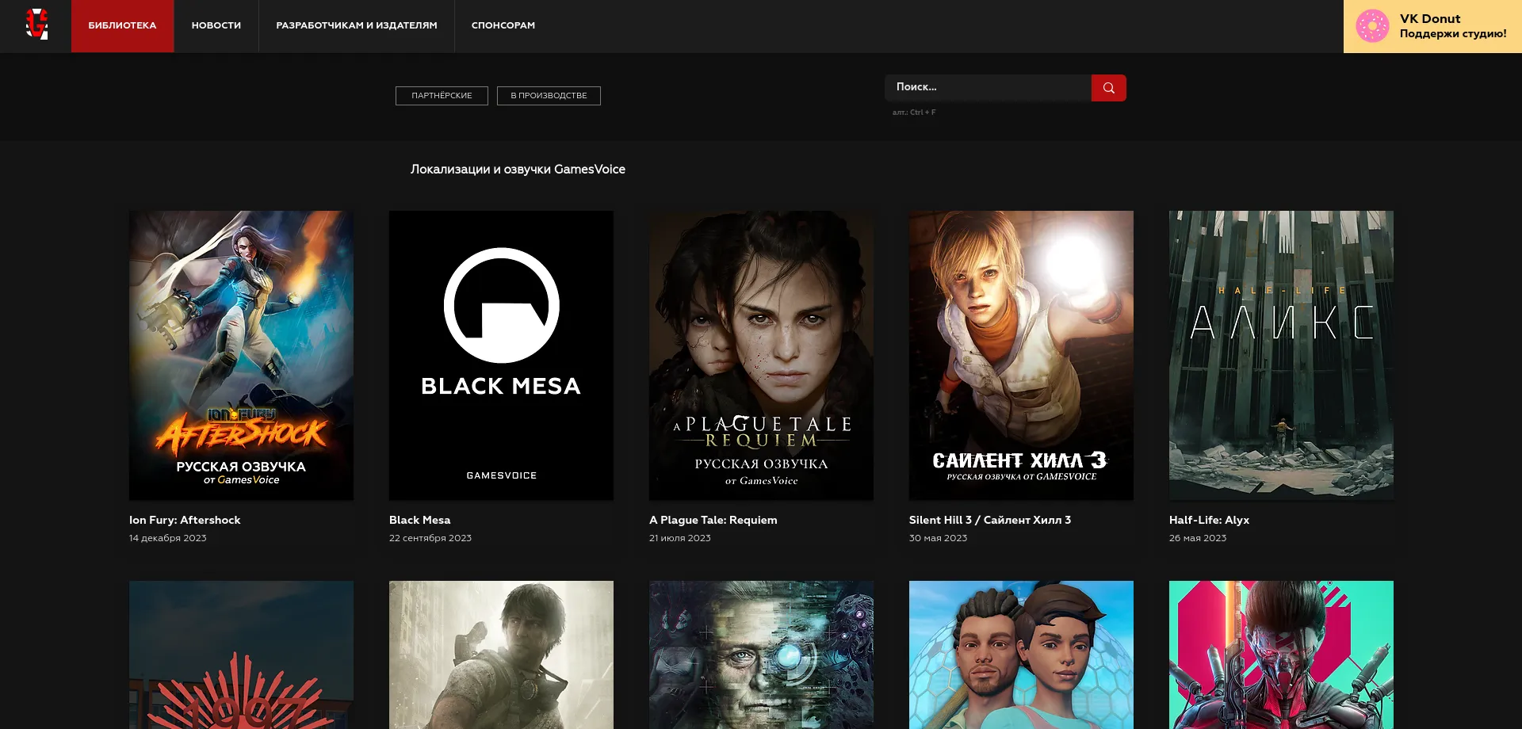Click the date 30 мая 2023
The image size is (1522, 729).
(938, 538)
